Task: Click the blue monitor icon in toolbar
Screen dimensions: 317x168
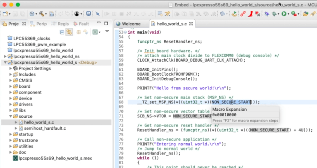Action: [x=89, y=14]
